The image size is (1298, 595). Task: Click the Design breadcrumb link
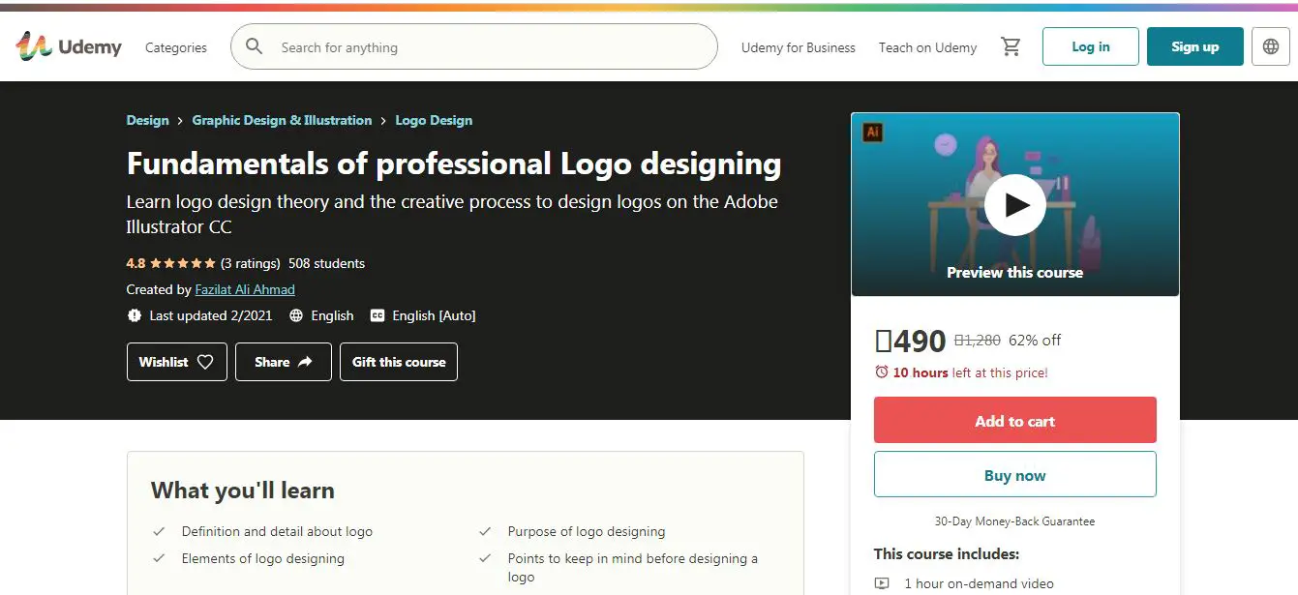tap(147, 120)
